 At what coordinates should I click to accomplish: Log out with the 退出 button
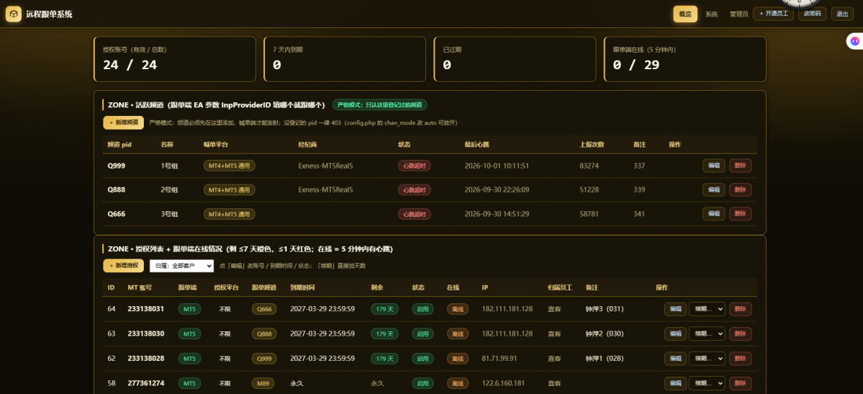(842, 14)
